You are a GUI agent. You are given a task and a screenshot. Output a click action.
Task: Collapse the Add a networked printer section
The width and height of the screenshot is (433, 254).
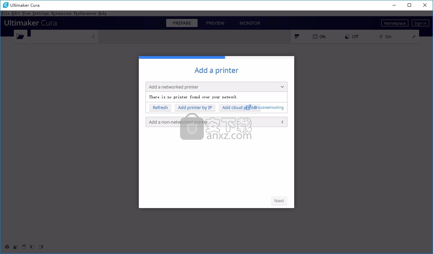[x=282, y=87]
